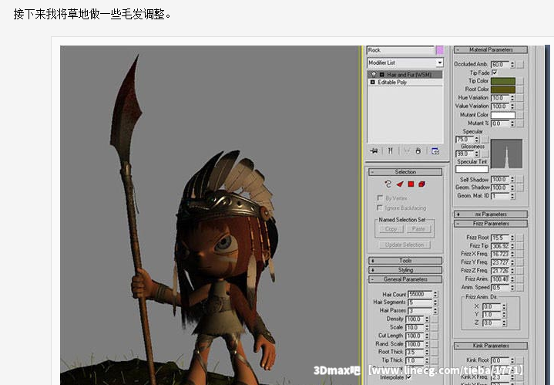Viewport: 554px width, 385px height.
Task: Click the Cut Length map button
Action: click(x=435, y=336)
